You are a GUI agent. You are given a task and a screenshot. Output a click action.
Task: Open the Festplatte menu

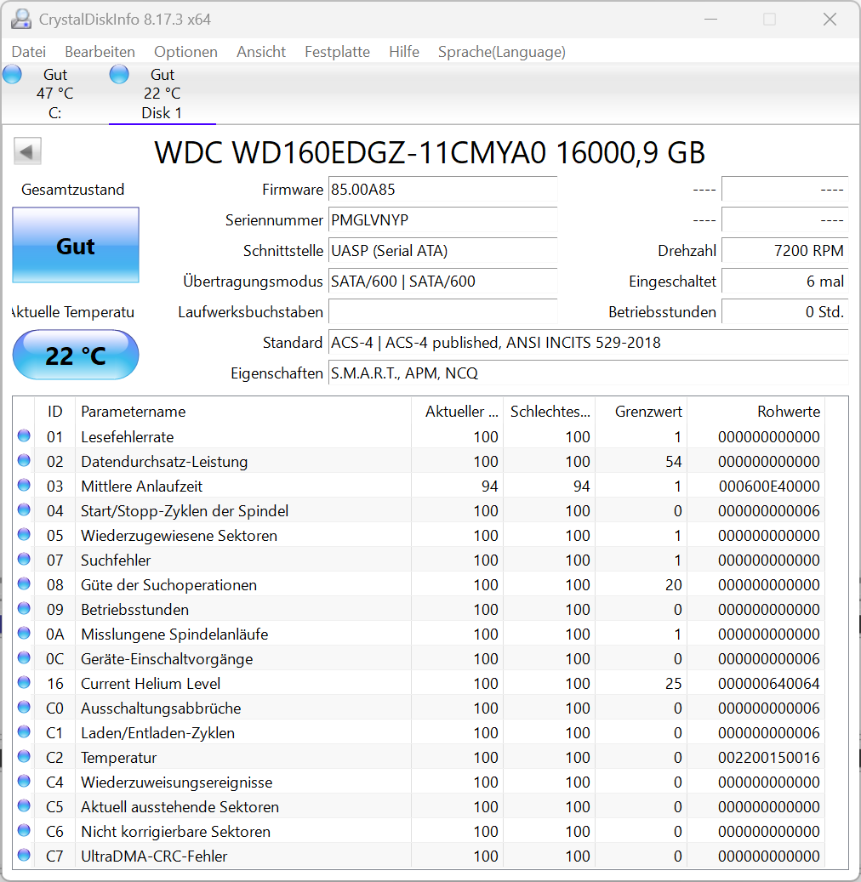point(337,52)
